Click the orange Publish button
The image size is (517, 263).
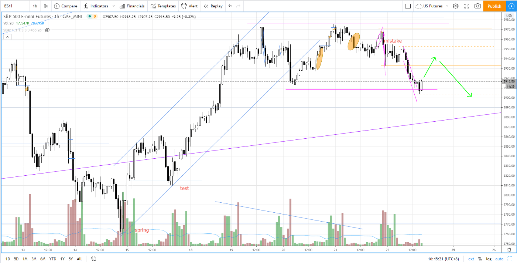point(494,6)
